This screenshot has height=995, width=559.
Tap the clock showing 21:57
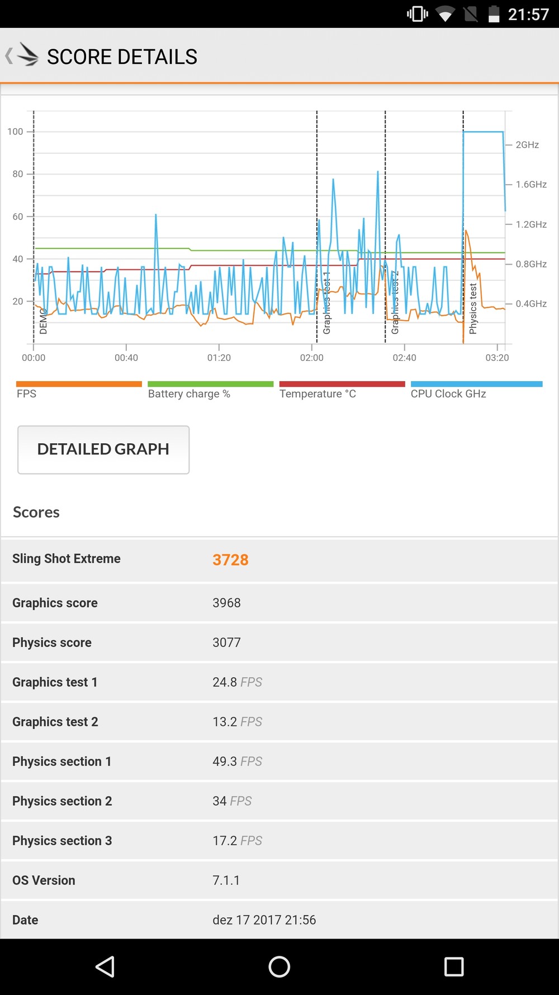[x=528, y=14]
